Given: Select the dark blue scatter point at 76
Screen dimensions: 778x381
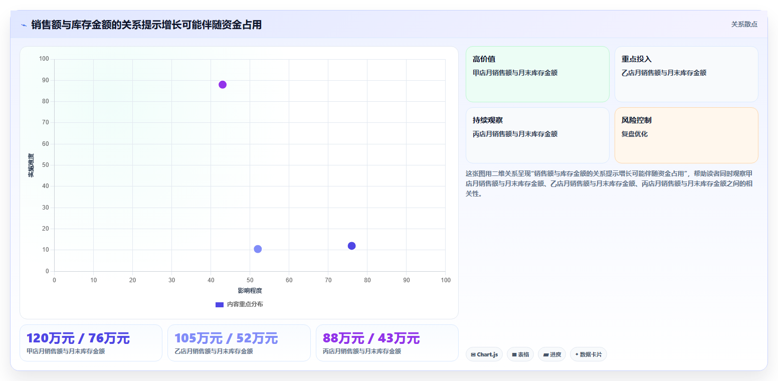Looking at the screenshot, I should 351,246.
